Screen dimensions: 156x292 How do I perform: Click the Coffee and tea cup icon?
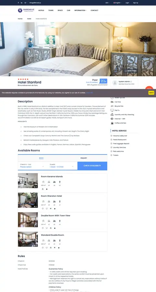pyautogui.click(x=112, y=123)
